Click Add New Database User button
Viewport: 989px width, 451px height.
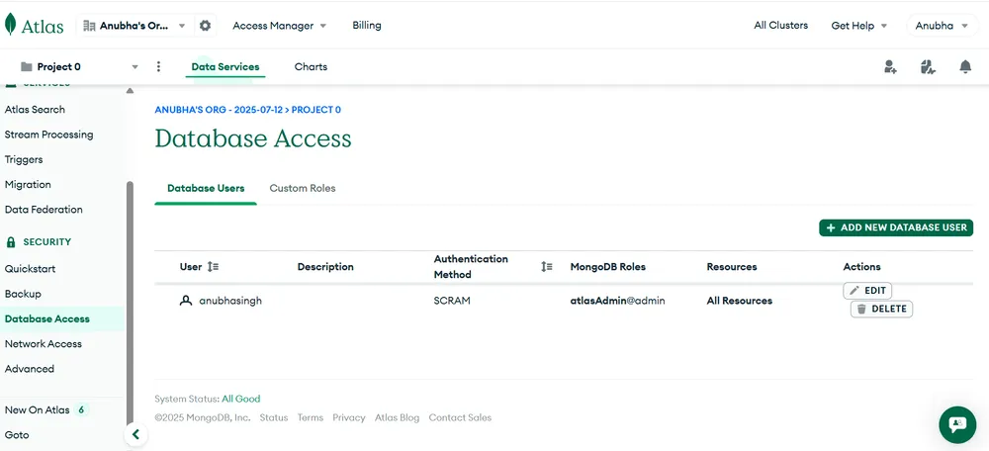point(896,227)
